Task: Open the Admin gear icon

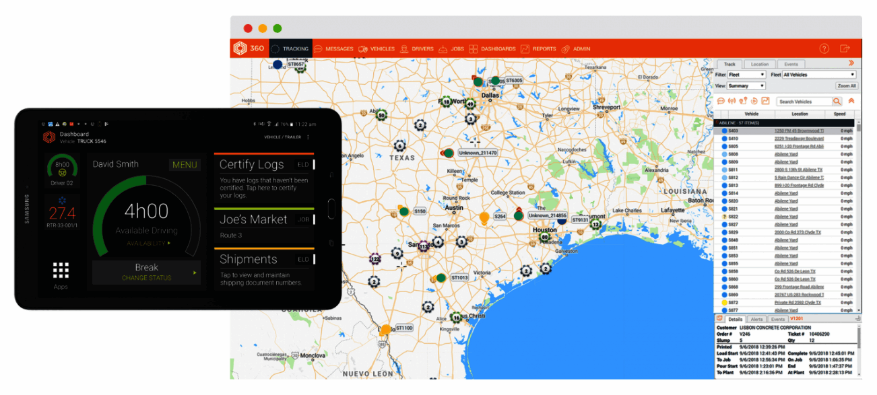Action: tap(566, 48)
